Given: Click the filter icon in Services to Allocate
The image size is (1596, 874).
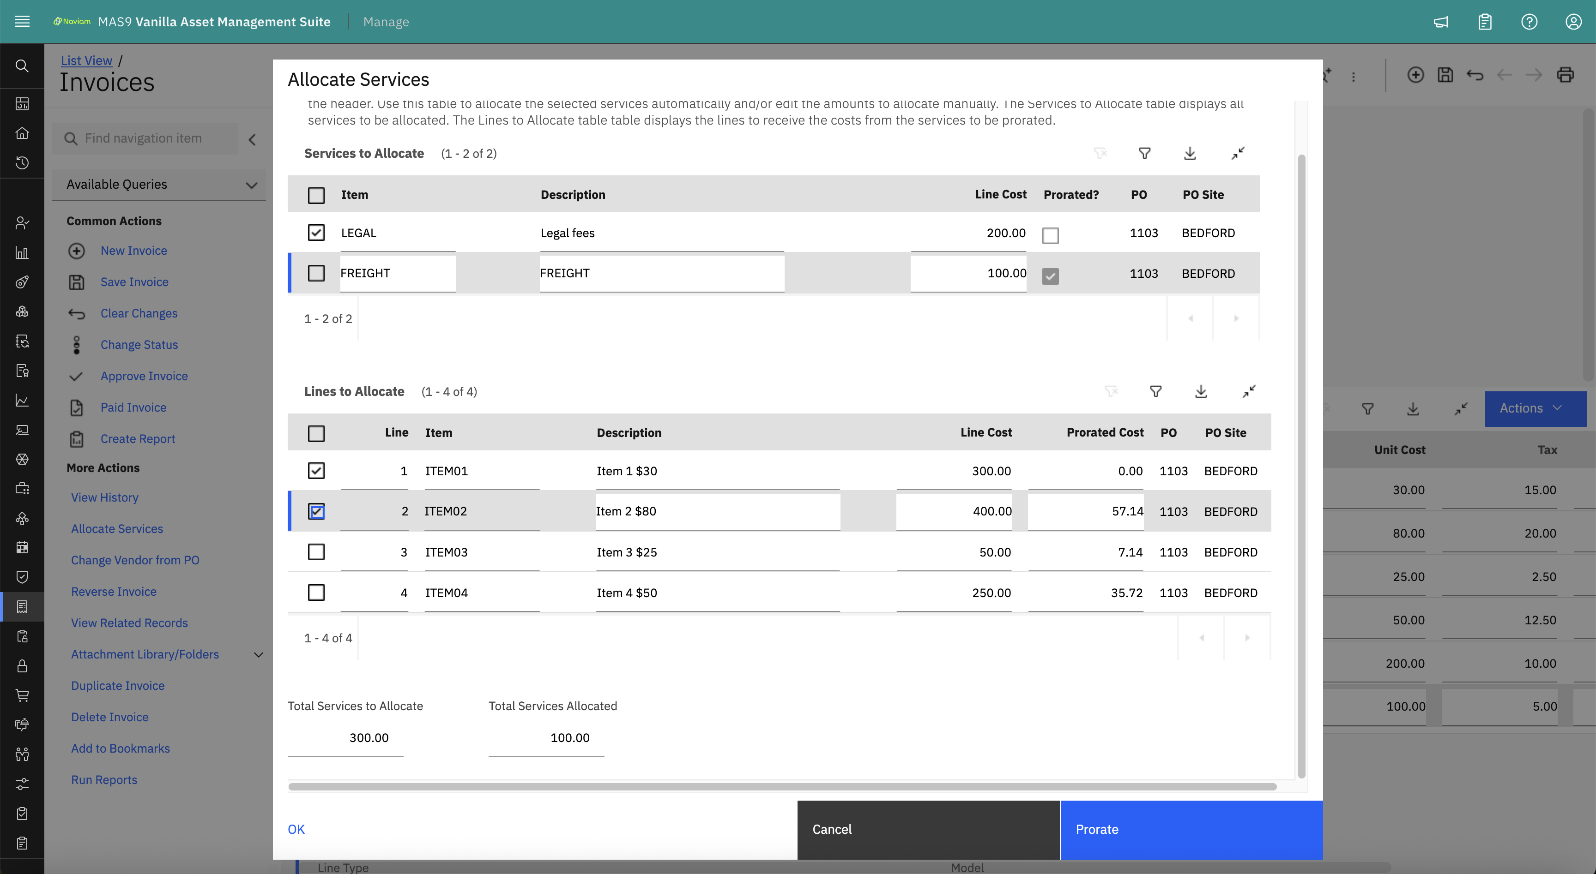Looking at the screenshot, I should coord(1144,154).
